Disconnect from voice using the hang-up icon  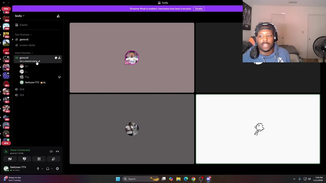click(57, 151)
